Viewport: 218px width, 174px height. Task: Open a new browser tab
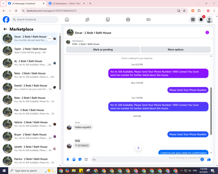[x=90, y=3]
